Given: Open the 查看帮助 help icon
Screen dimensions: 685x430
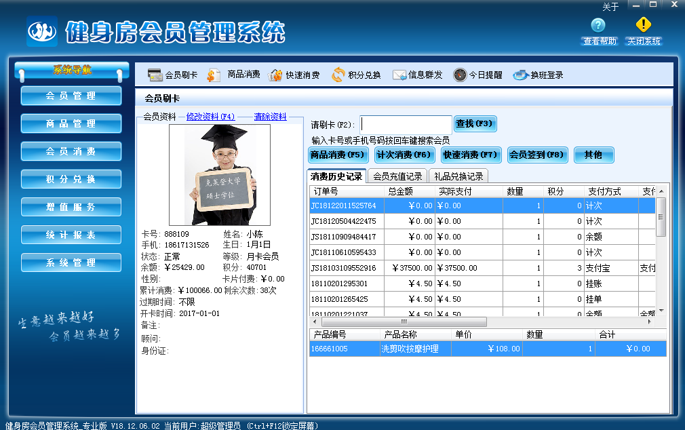Looking at the screenshot, I should pos(598,26).
